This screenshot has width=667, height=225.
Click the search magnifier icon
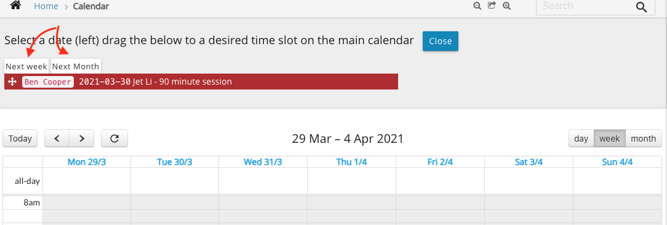[642, 6]
